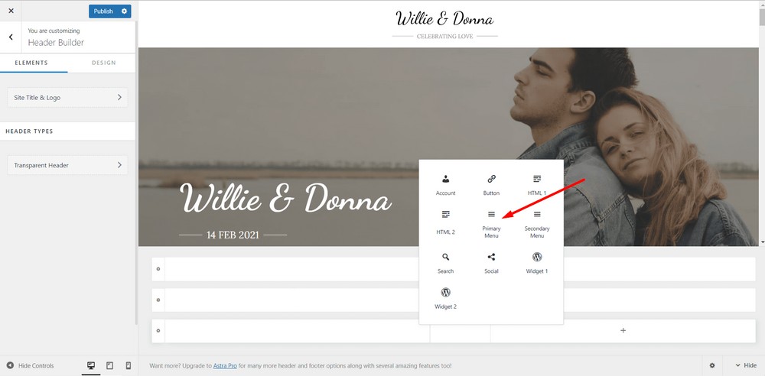The width and height of the screenshot is (765, 376).
Task: Add the Primary Menu element
Action: tap(491, 222)
